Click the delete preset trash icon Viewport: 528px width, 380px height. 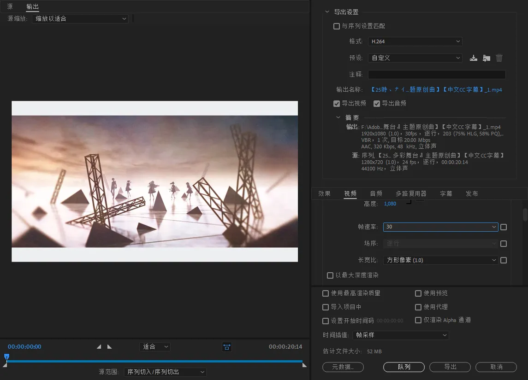point(499,58)
